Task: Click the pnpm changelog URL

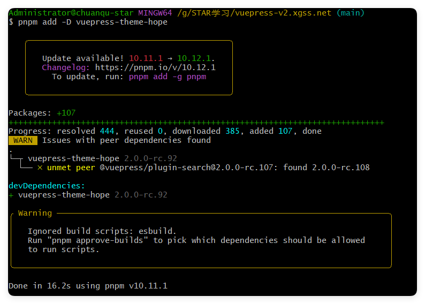Action: 155,67
